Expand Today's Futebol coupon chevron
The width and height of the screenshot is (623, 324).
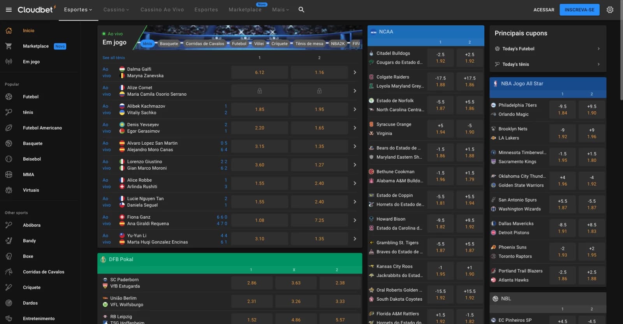[x=598, y=49]
